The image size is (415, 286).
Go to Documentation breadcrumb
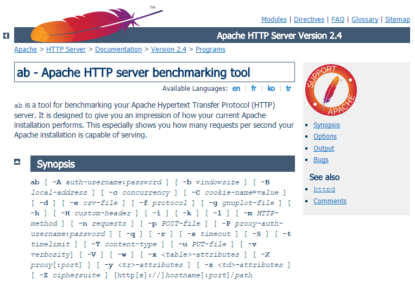(x=118, y=49)
